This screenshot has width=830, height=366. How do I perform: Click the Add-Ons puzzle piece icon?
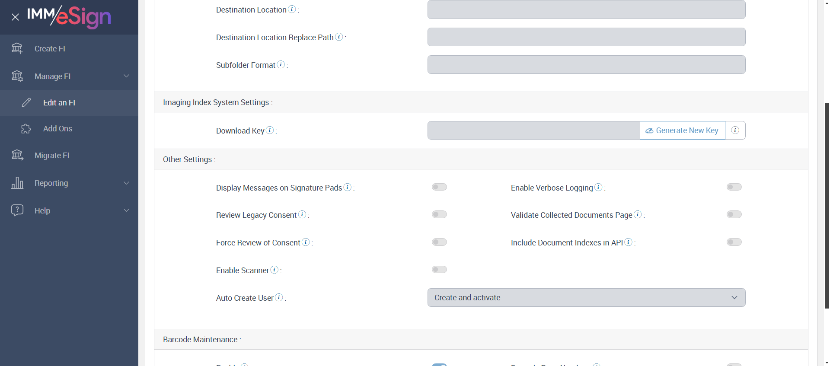[26, 129]
